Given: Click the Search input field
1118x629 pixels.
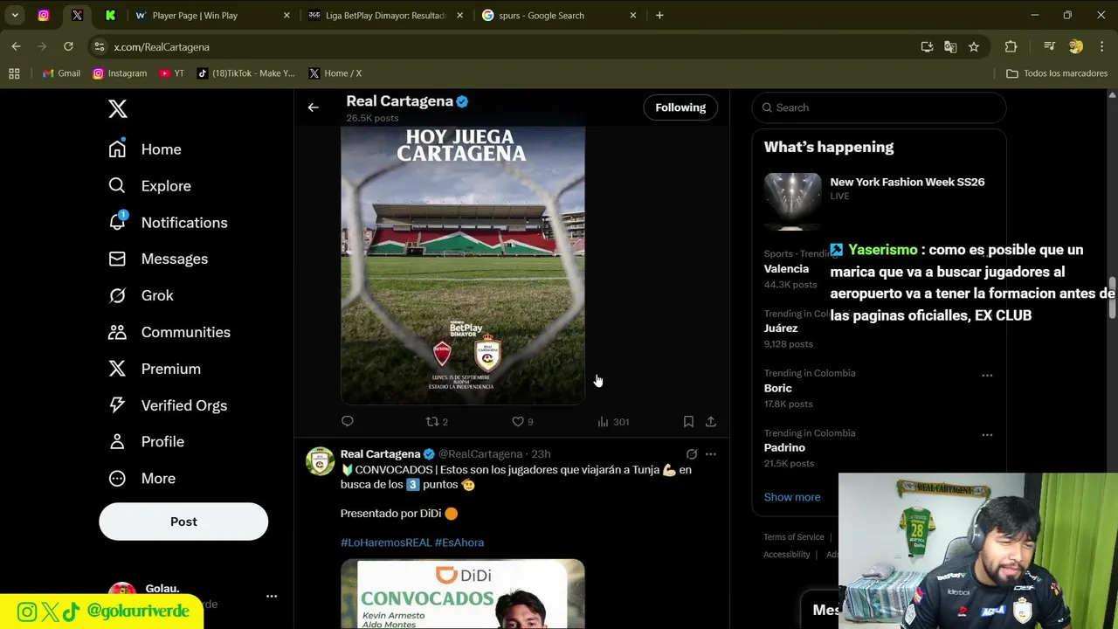Looking at the screenshot, I should [879, 107].
